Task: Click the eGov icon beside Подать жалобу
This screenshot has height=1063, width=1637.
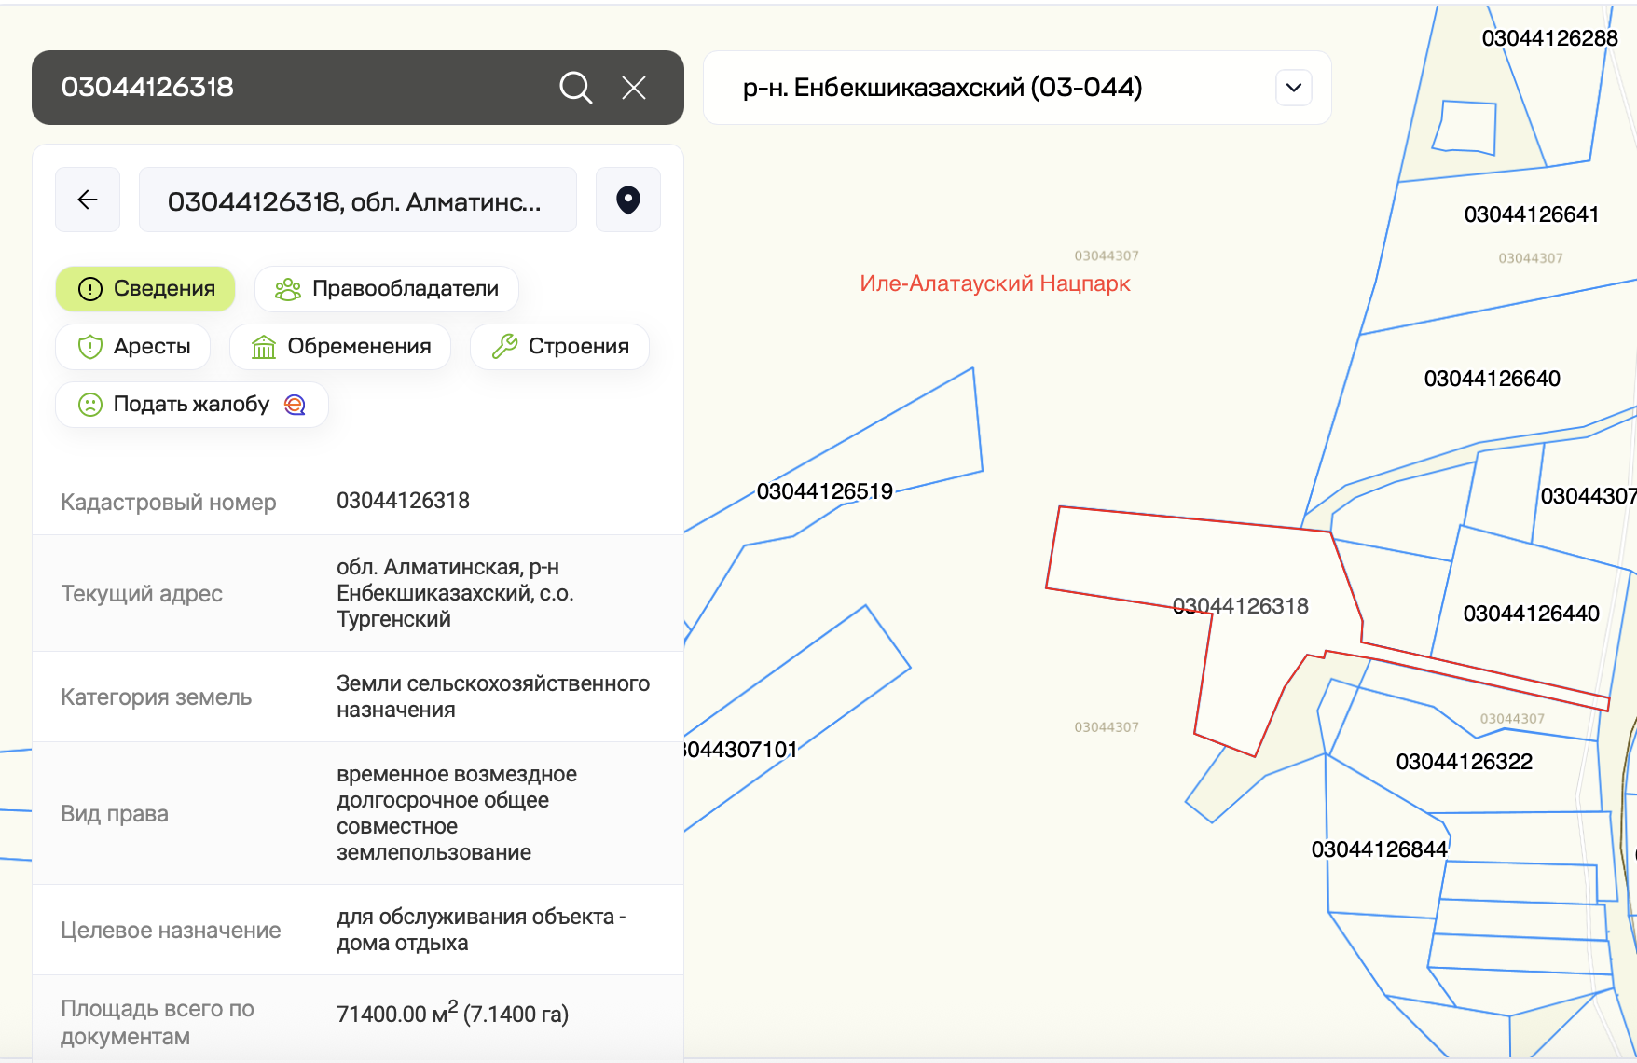Action: [x=295, y=405]
